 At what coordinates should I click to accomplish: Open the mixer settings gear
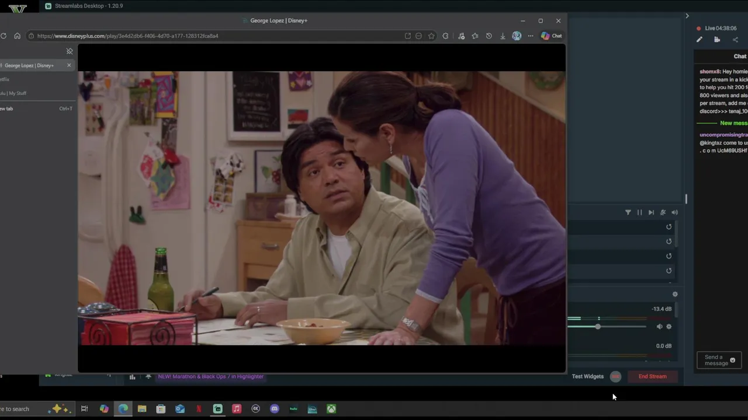coord(675,295)
